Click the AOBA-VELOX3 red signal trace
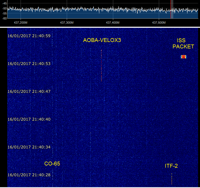The image size is (200, 188). (102, 65)
